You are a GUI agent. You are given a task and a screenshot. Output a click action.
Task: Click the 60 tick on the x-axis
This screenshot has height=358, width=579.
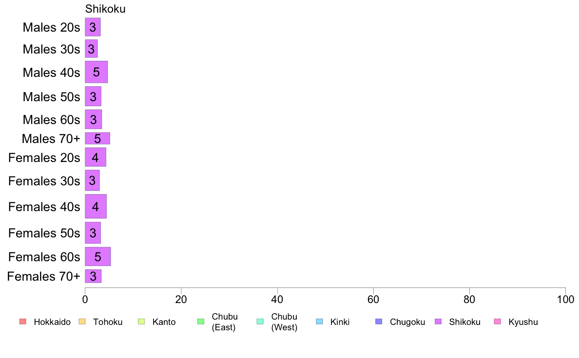(x=373, y=299)
